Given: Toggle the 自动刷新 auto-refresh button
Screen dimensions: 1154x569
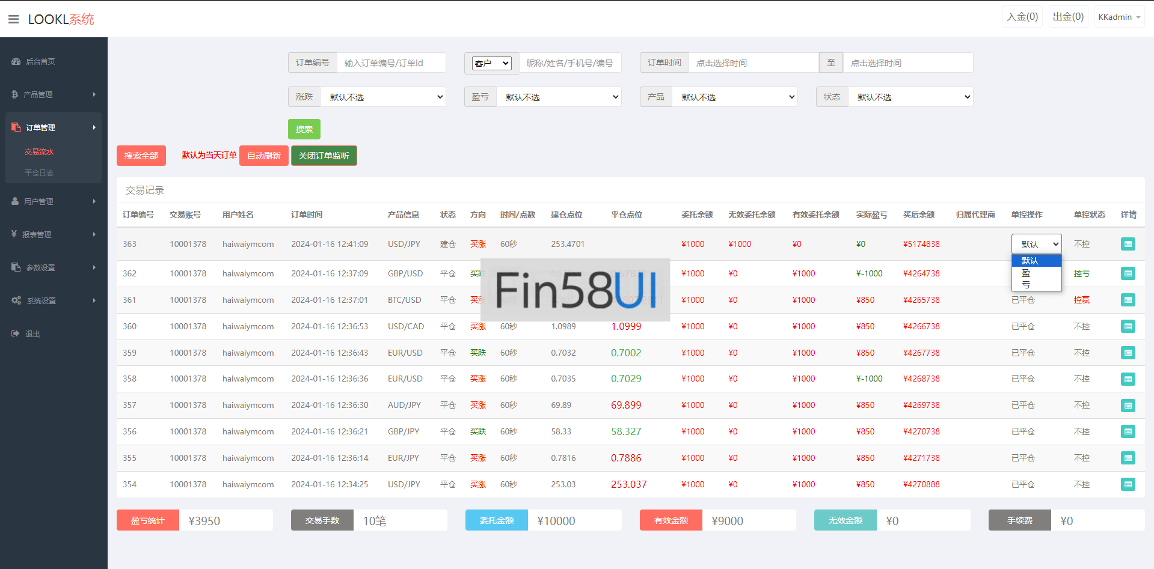Looking at the screenshot, I should click(263, 156).
